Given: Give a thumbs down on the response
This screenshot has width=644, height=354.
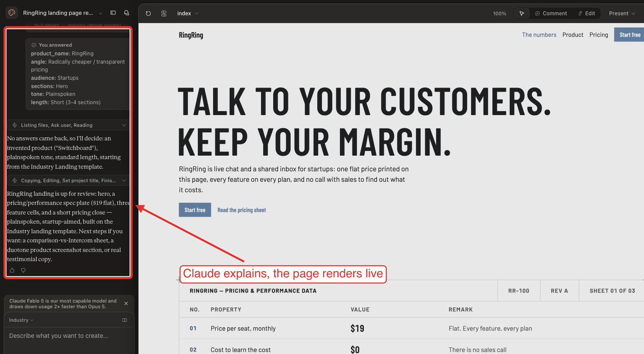Looking at the screenshot, I should coord(24,270).
